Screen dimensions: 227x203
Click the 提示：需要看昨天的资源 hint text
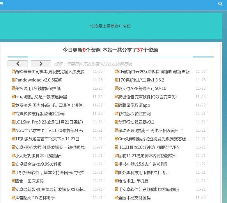pyautogui.click(x=93, y=64)
